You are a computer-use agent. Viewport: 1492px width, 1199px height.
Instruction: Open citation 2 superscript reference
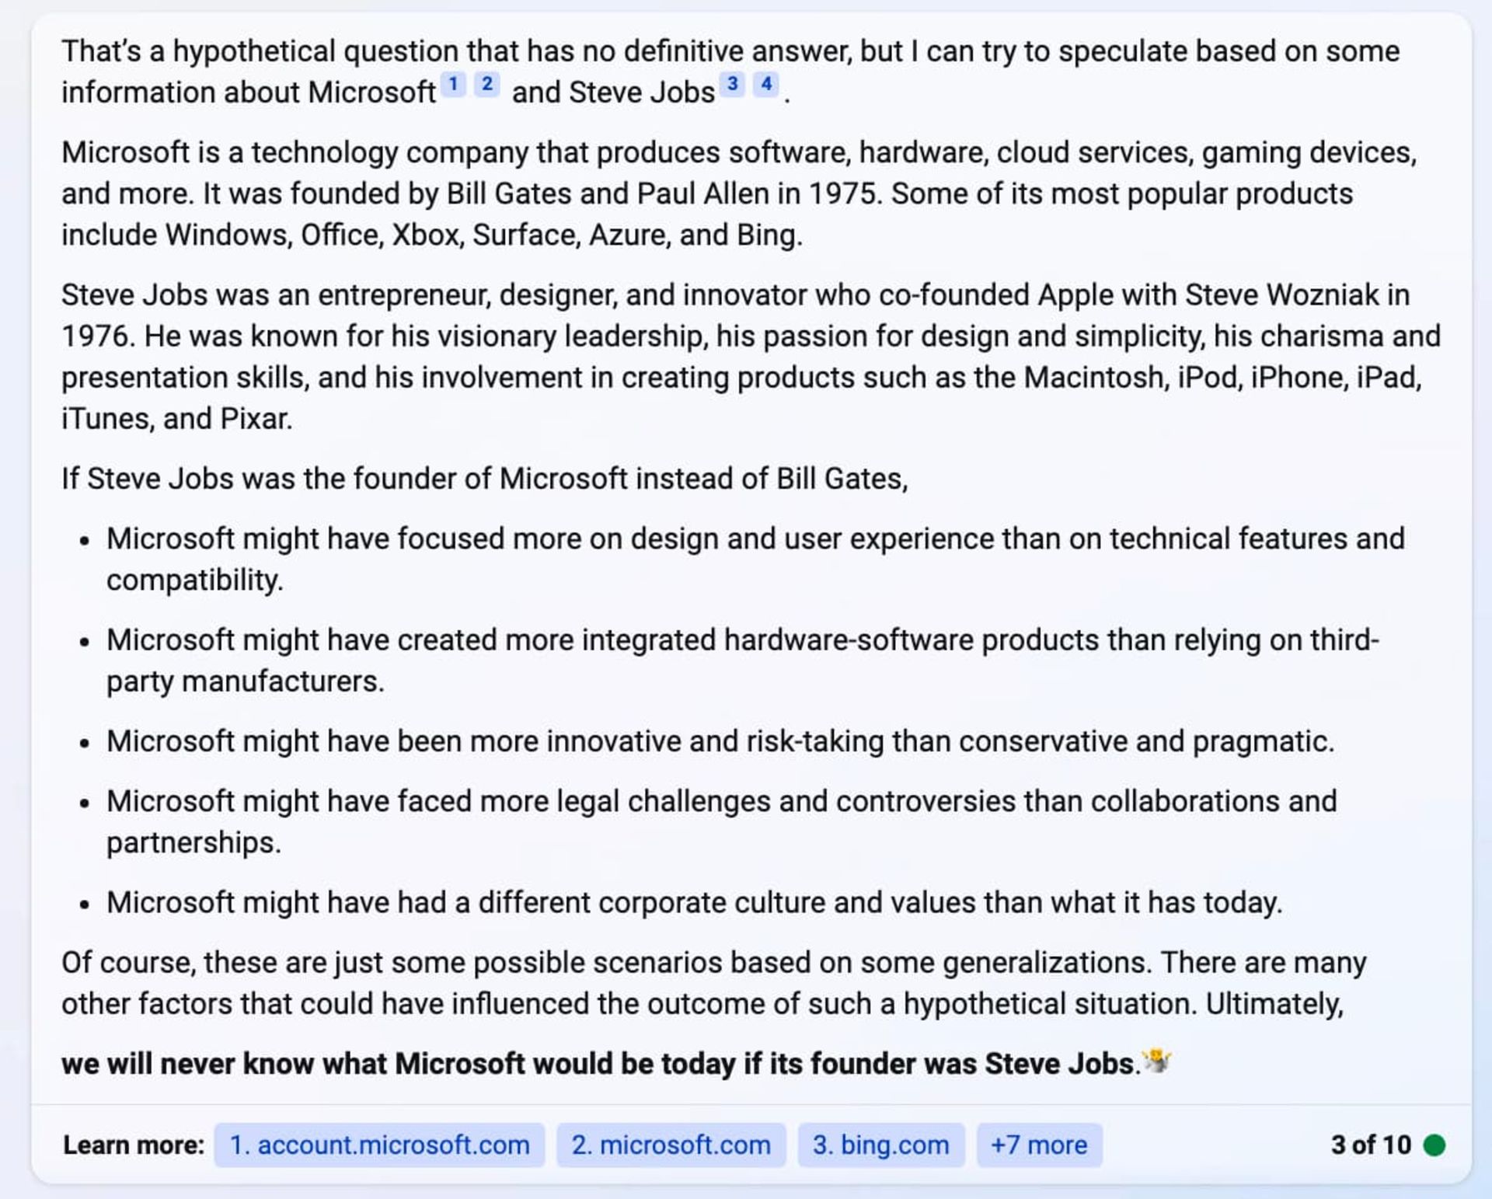click(x=487, y=84)
